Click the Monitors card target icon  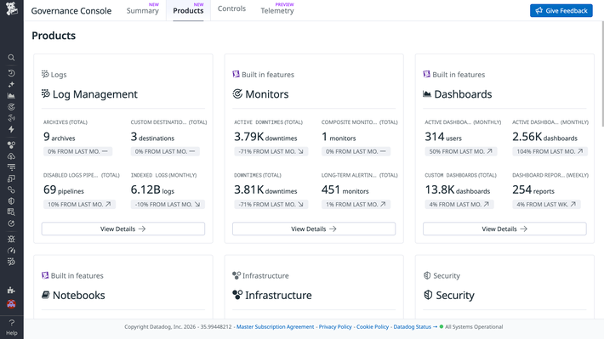point(237,93)
